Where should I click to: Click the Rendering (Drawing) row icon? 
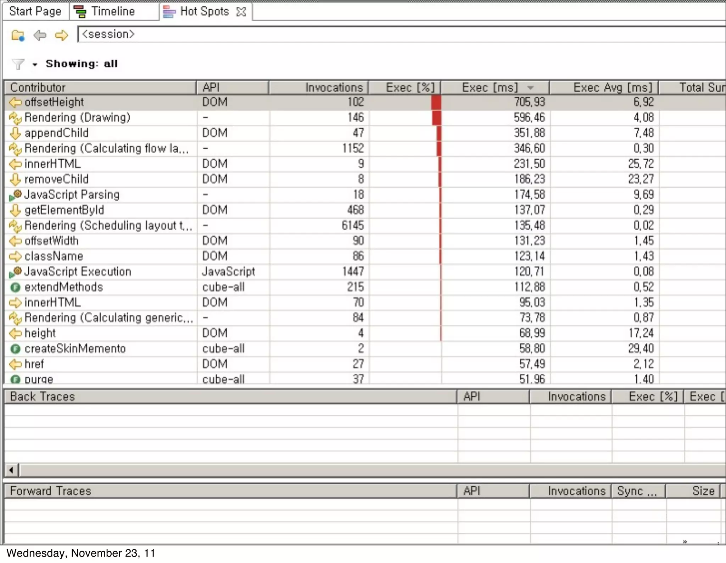(x=15, y=118)
